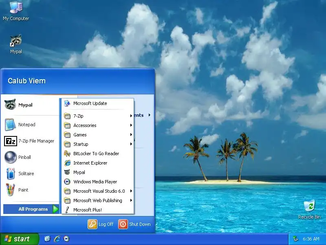Click the Shut Down button

coord(134,224)
